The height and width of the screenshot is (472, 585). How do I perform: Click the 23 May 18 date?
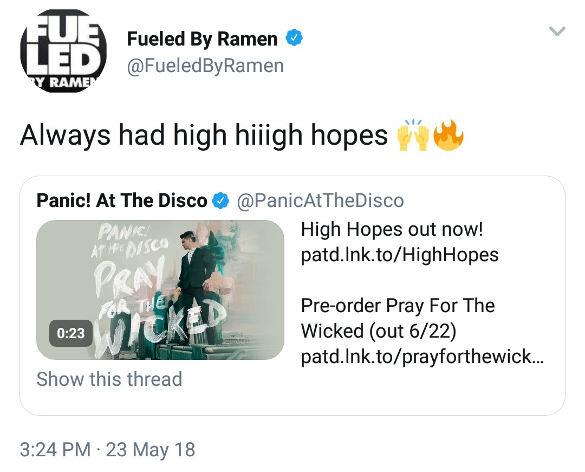(x=151, y=449)
